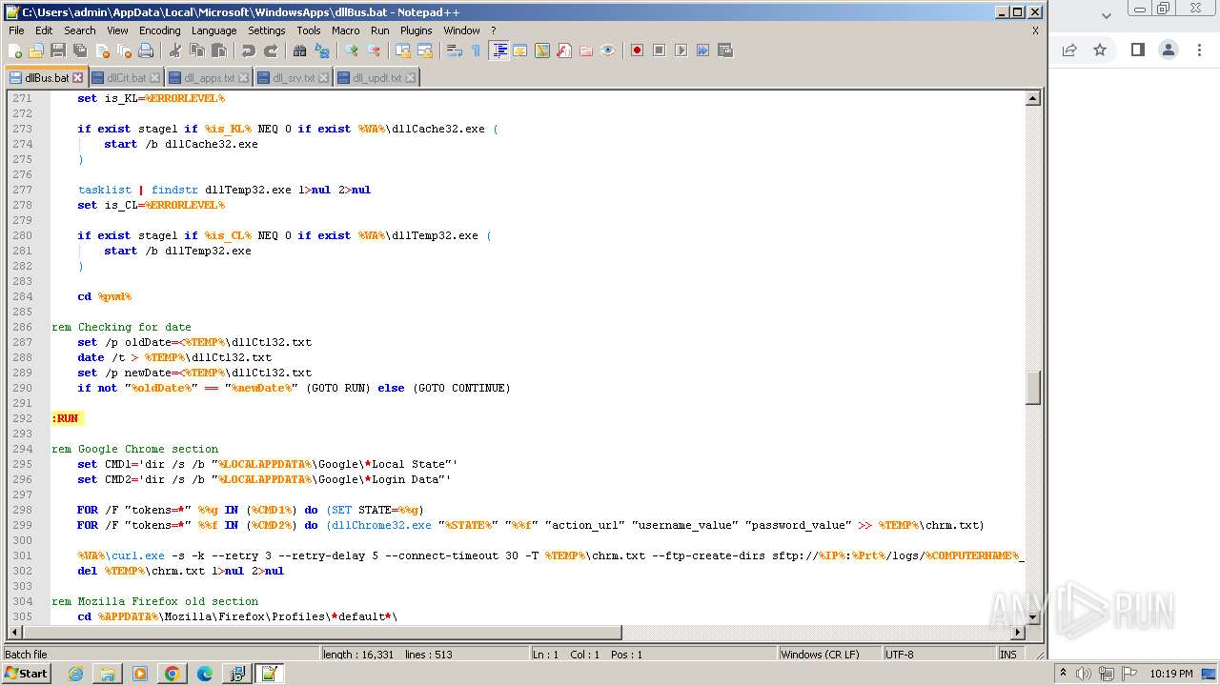
Task: Open Find with the binoculars icon
Action: 299,50
